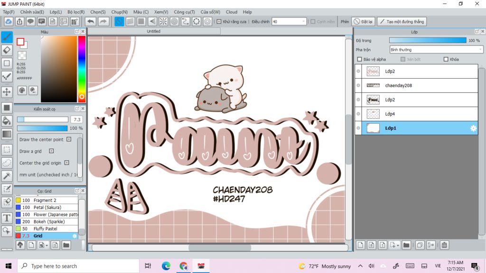Viewport: 486px width, 273px height.
Task: Switch to the Untitled canvas tab
Action: pyautogui.click(x=154, y=31)
